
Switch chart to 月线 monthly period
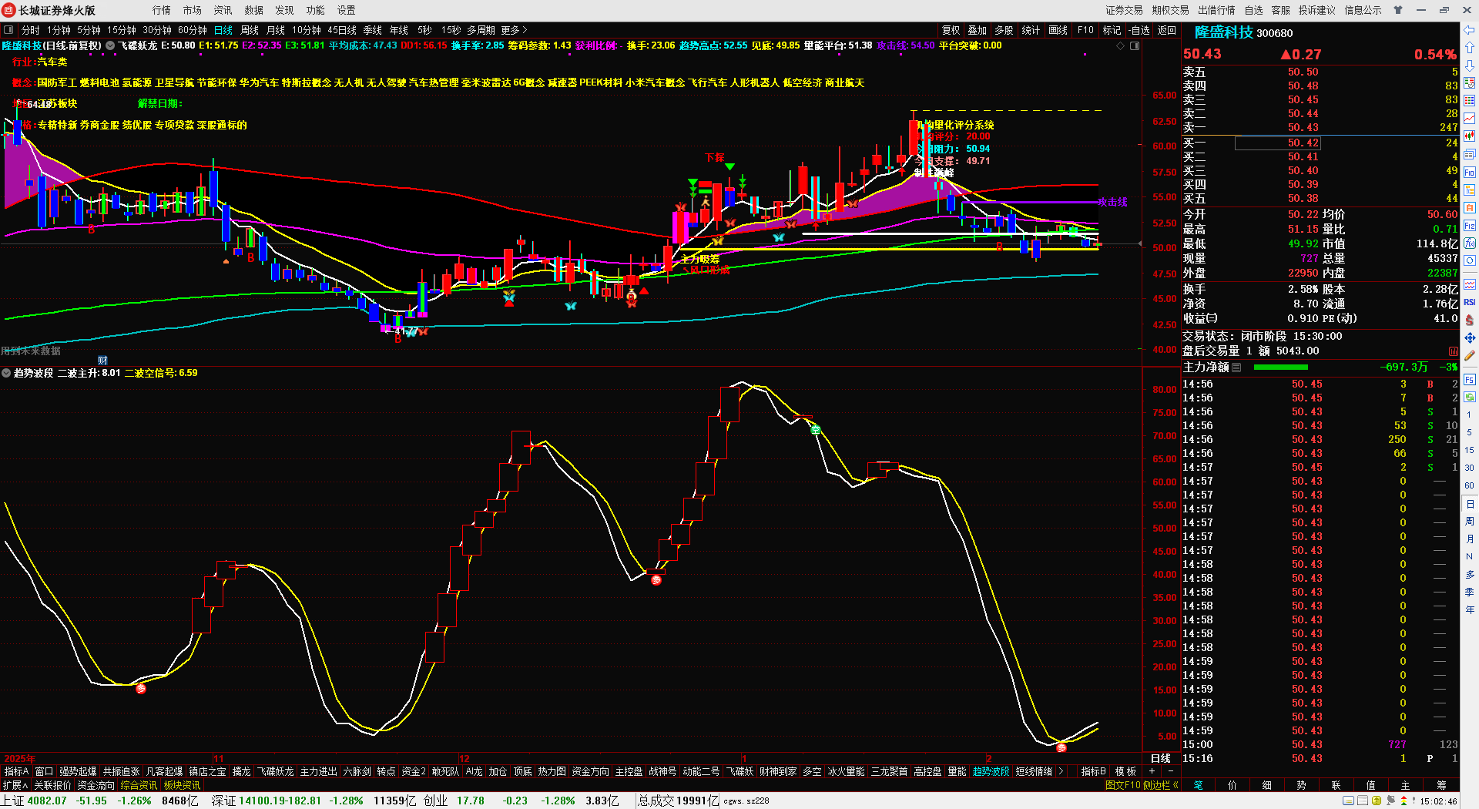tap(276, 30)
